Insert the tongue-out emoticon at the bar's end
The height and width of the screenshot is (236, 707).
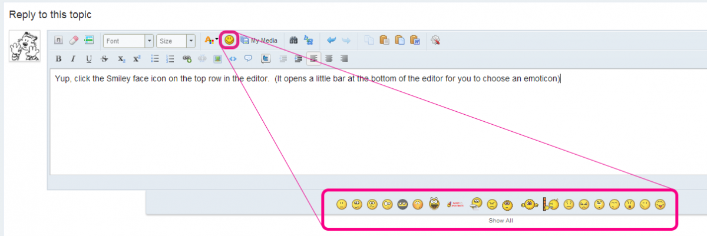coord(661,205)
